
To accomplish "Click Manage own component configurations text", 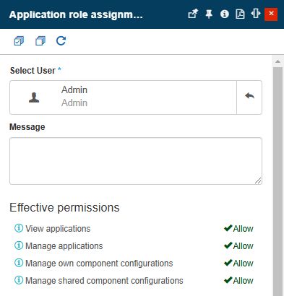I will coord(99,264).
